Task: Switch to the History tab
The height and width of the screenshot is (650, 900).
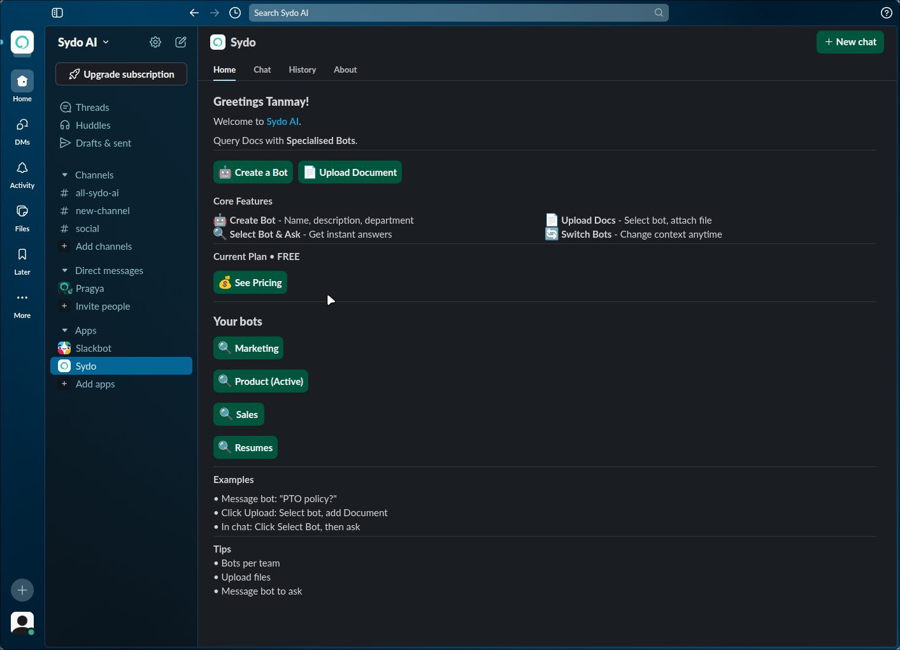Action: pyautogui.click(x=302, y=69)
